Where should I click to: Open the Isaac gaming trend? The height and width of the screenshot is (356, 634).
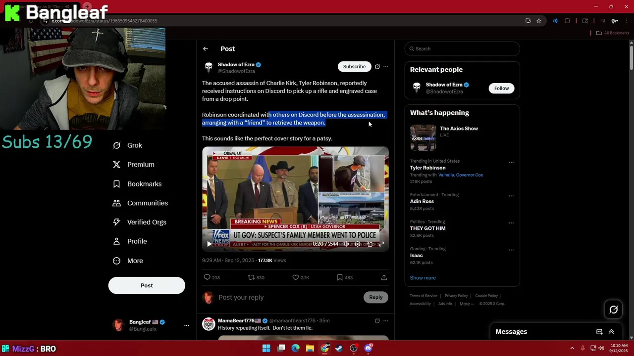tap(417, 256)
